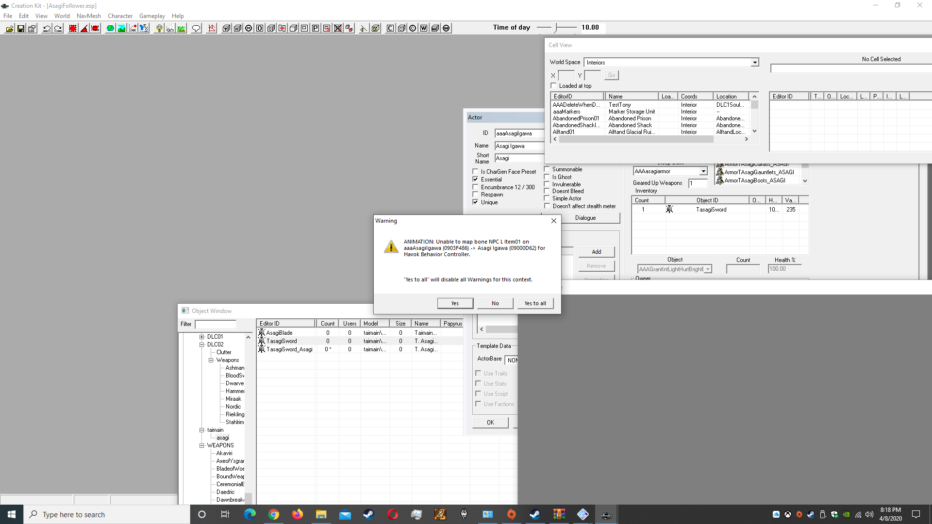Toggle the grass toolbar icon

[x=181, y=28]
